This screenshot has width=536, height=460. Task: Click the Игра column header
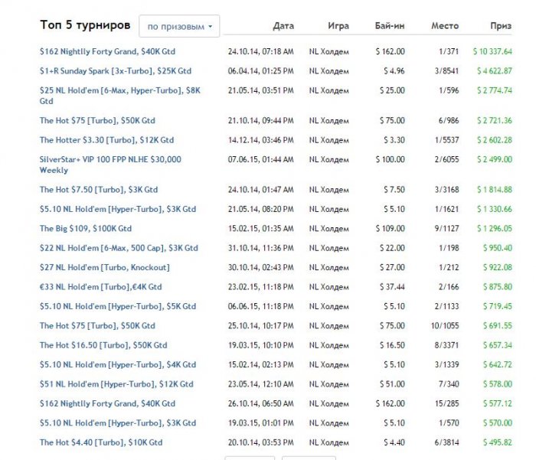pyautogui.click(x=338, y=26)
